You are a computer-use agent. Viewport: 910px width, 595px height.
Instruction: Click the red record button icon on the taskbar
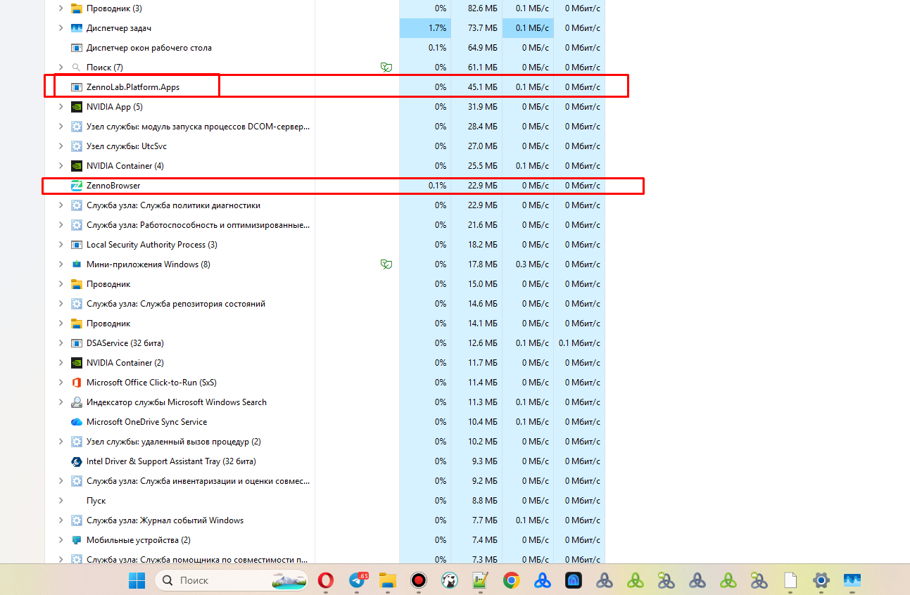(419, 580)
